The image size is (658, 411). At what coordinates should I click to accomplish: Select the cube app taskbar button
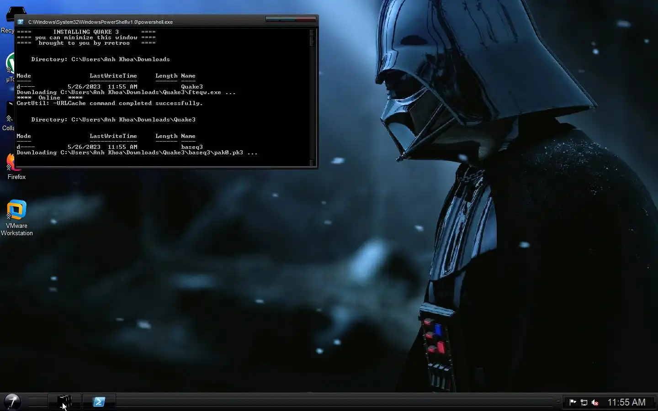(x=64, y=402)
